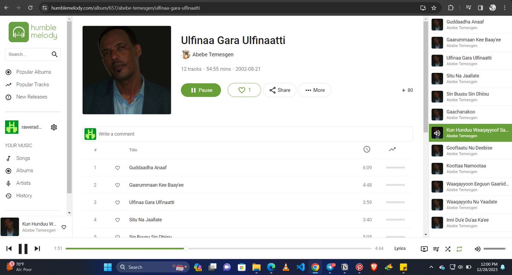Open the More options menu
Viewport: 512px width, 275px height.
(x=314, y=90)
